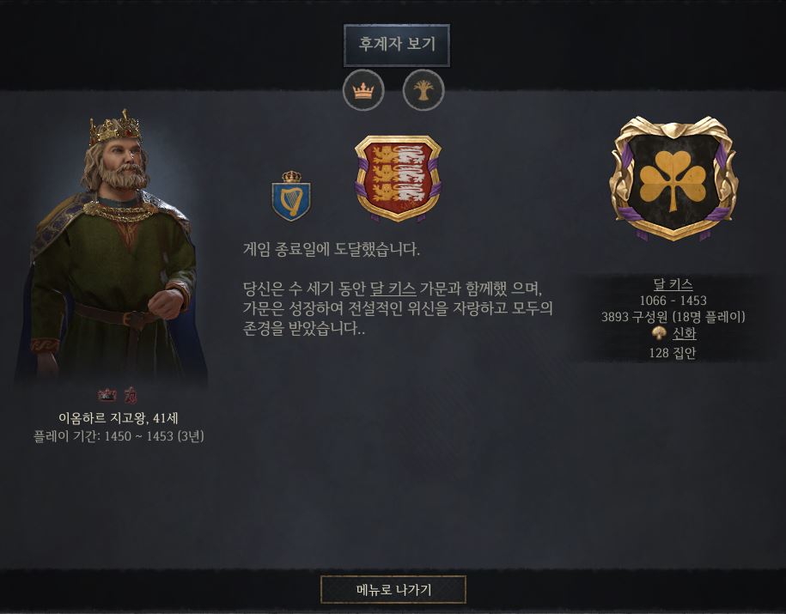Click the 128 집안 houses text
786x614 pixels.
coord(673,353)
